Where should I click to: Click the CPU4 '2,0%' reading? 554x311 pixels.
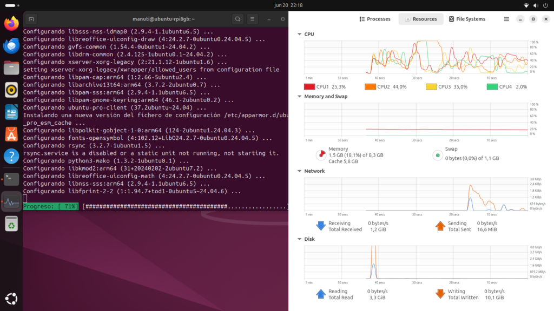521,87
